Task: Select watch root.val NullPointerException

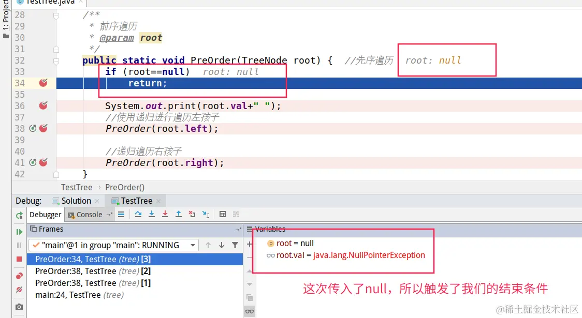Action: (x=345, y=255)
